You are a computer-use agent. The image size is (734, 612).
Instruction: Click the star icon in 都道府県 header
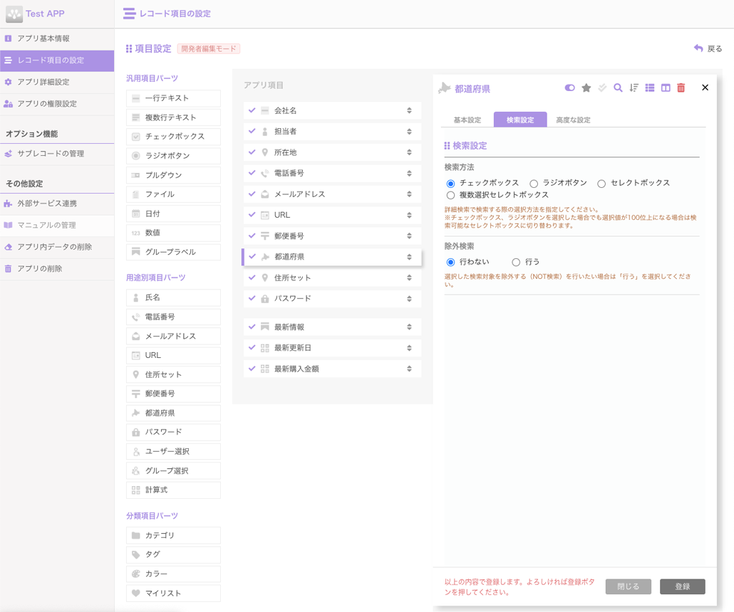coord(586,88)
